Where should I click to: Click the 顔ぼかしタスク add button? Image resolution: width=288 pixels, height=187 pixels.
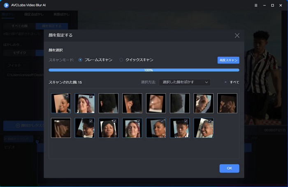pyautogui.click(x=24, y=126)
